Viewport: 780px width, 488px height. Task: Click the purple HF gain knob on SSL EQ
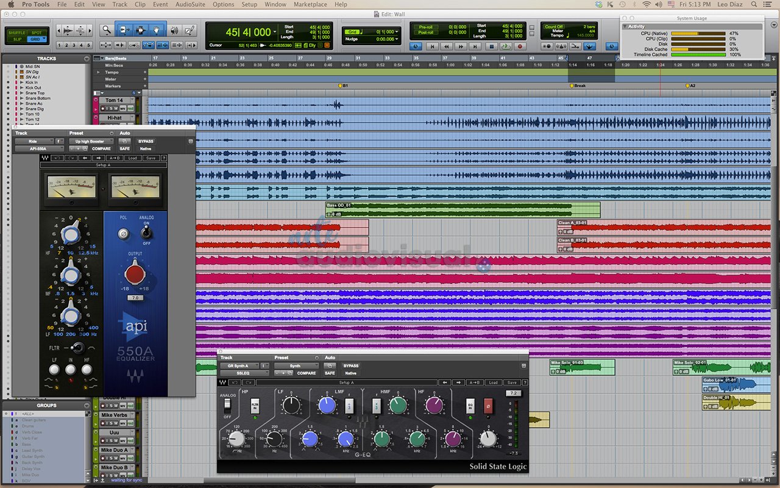[434, 404]
